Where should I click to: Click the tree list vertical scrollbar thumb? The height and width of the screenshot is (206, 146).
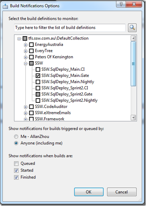[x=133, y=64]
